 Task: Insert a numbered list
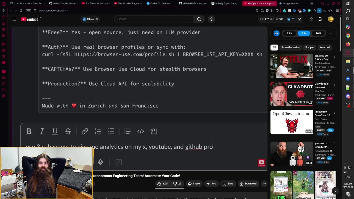point(98,131)
